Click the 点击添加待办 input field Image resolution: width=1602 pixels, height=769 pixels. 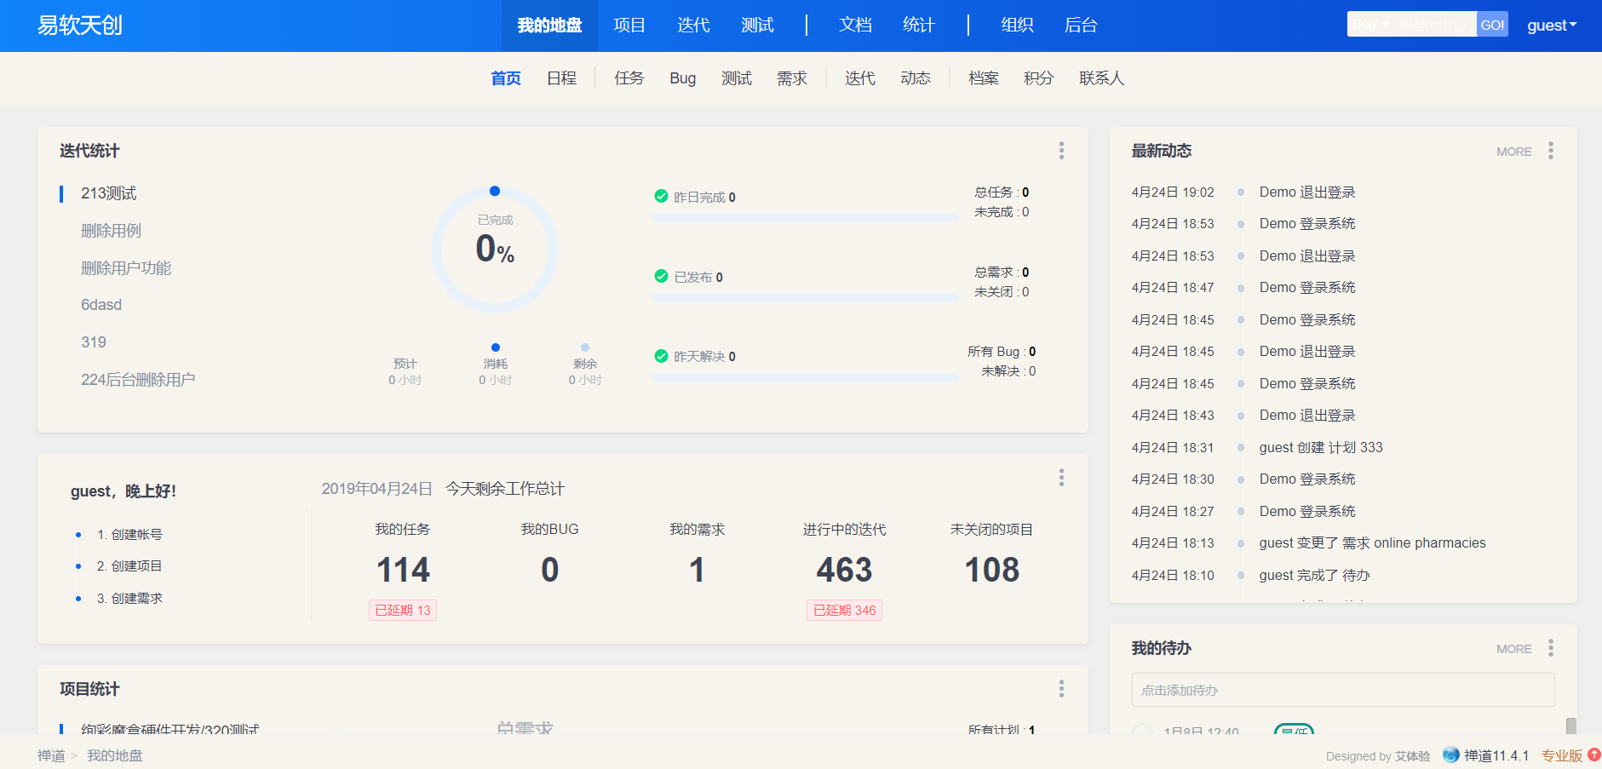point(1342,690)
